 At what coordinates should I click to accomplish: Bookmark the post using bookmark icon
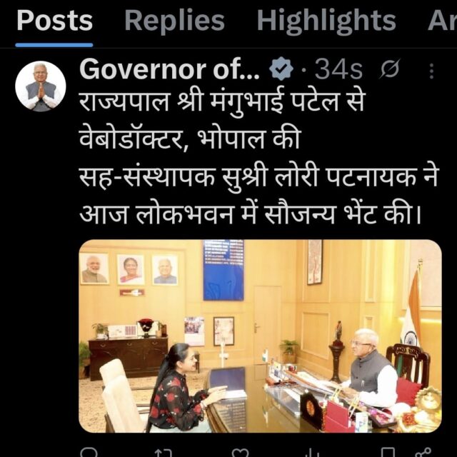(x=388, y=452)
